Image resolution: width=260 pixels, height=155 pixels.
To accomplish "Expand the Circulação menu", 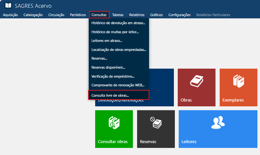I will click(x=56, y=15).
